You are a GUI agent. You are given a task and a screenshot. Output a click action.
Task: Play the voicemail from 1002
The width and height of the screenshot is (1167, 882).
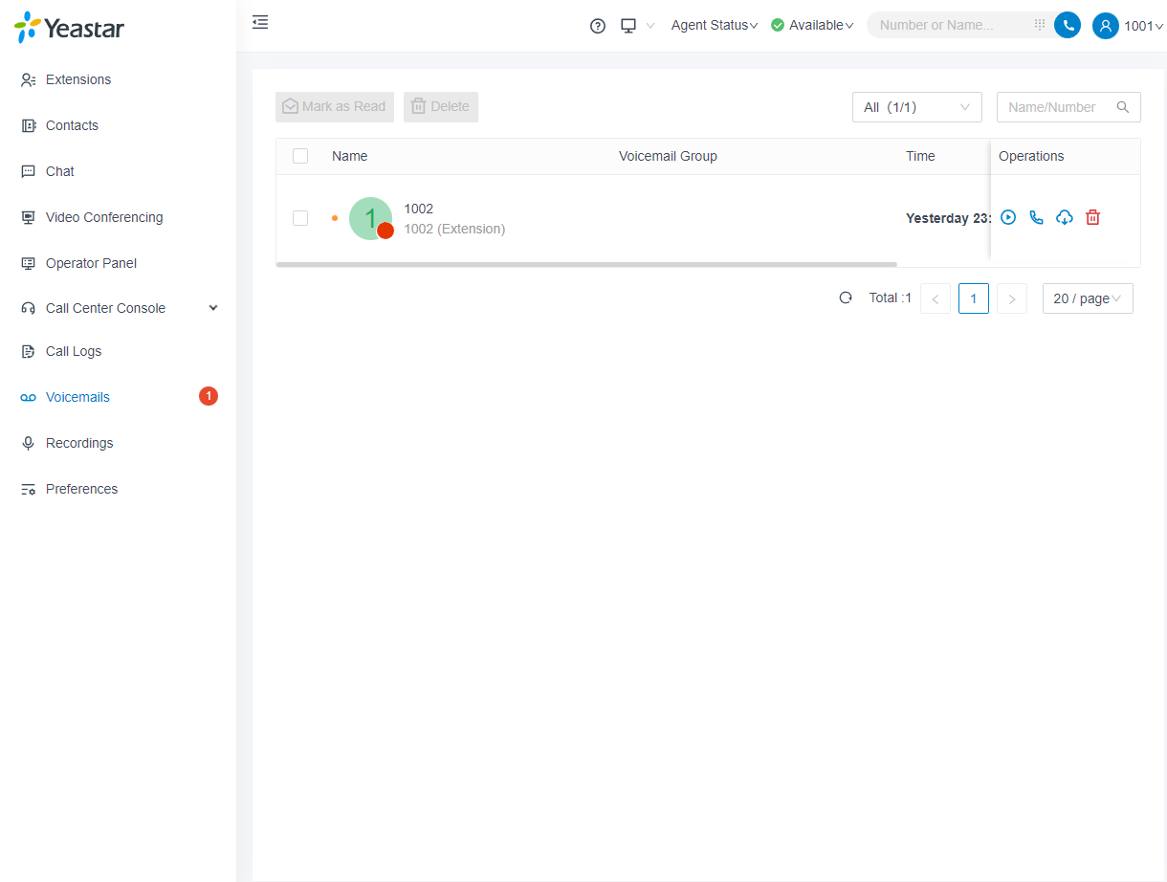pyautogui.click(x=1008, y=217)
